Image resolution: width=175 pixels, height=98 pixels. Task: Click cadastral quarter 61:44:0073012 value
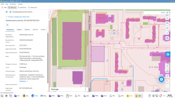pyautogui.click(x=24, y=53)
